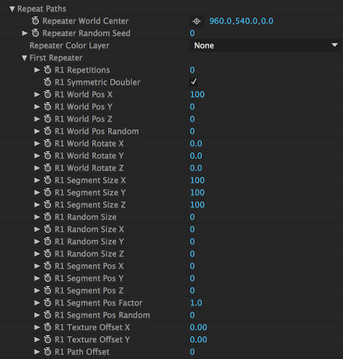Uncheck the R1 Symmetric Doubler checkbox
The height and width of the screenshot is (359, 343).
coord(193,82)
